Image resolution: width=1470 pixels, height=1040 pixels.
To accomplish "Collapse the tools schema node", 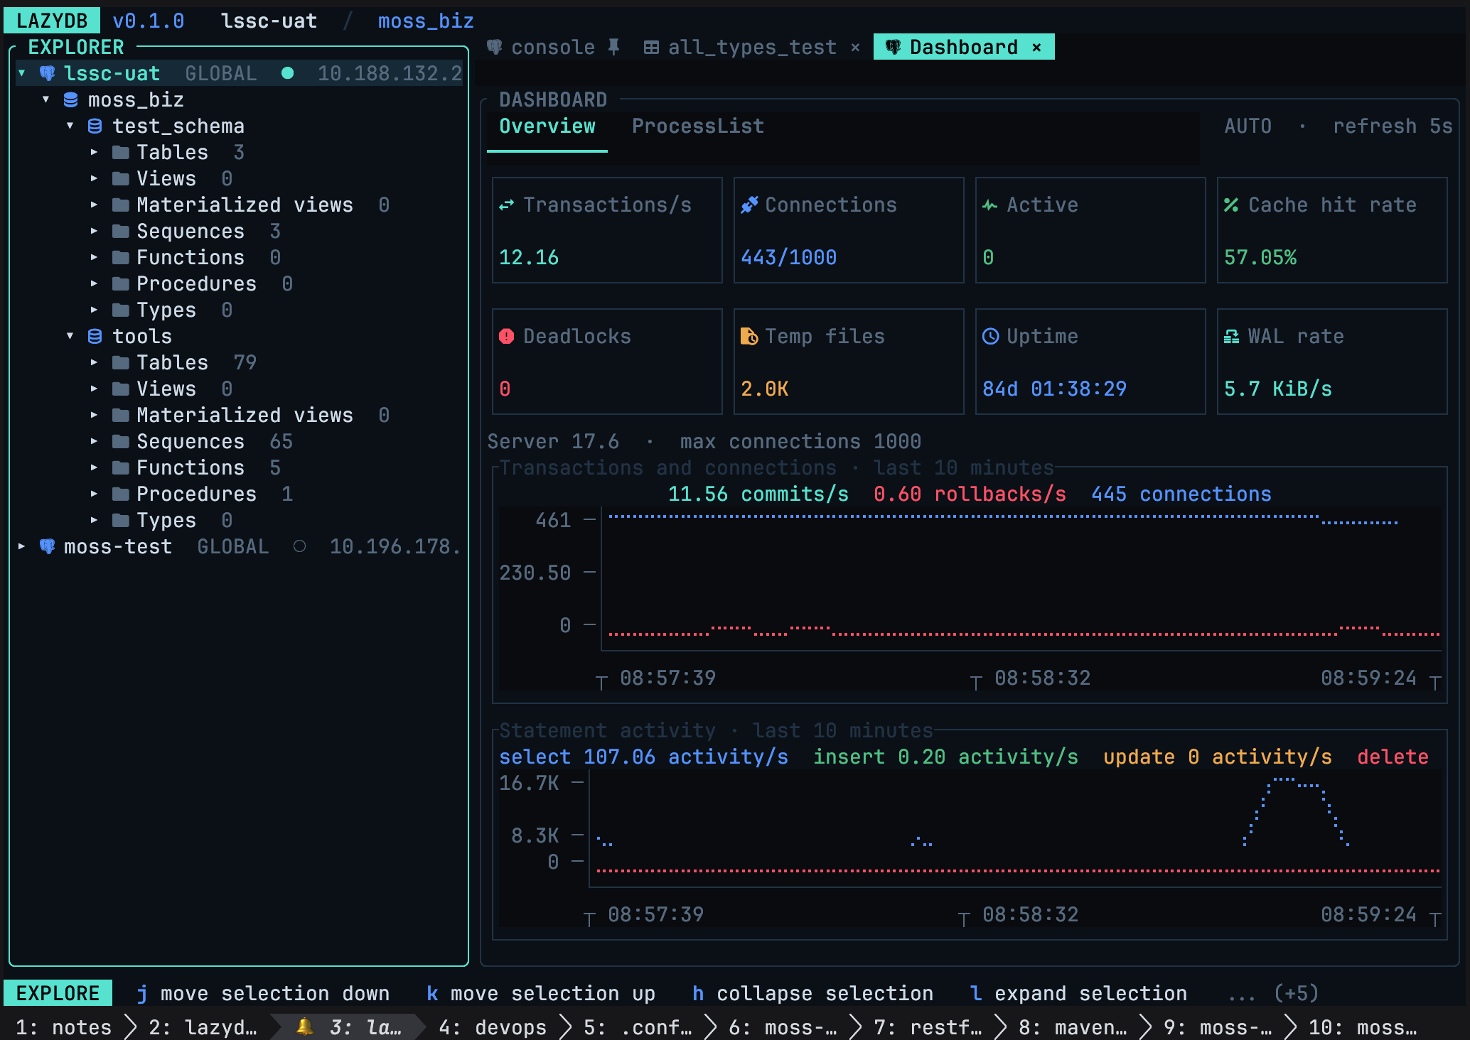I will point(70,336).
